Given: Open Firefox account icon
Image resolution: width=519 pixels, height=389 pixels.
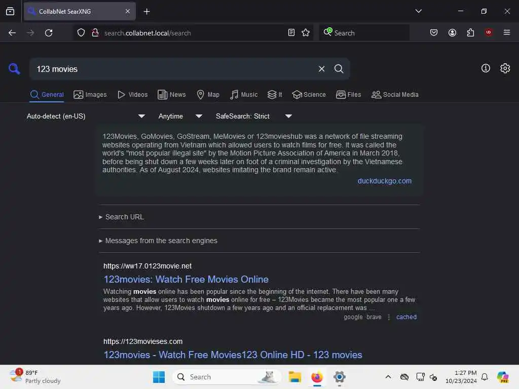Looking at the screenshot, I should [452, 32].
